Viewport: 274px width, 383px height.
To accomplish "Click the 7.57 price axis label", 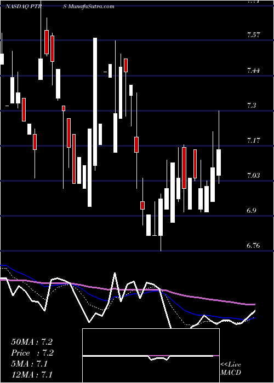I will (x=253, y=35).
